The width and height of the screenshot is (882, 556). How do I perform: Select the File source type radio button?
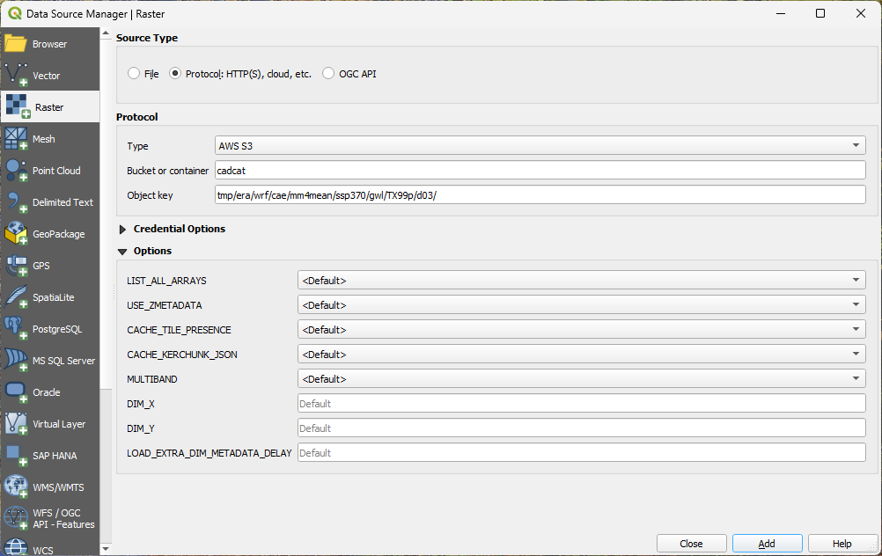pos(134,74)
